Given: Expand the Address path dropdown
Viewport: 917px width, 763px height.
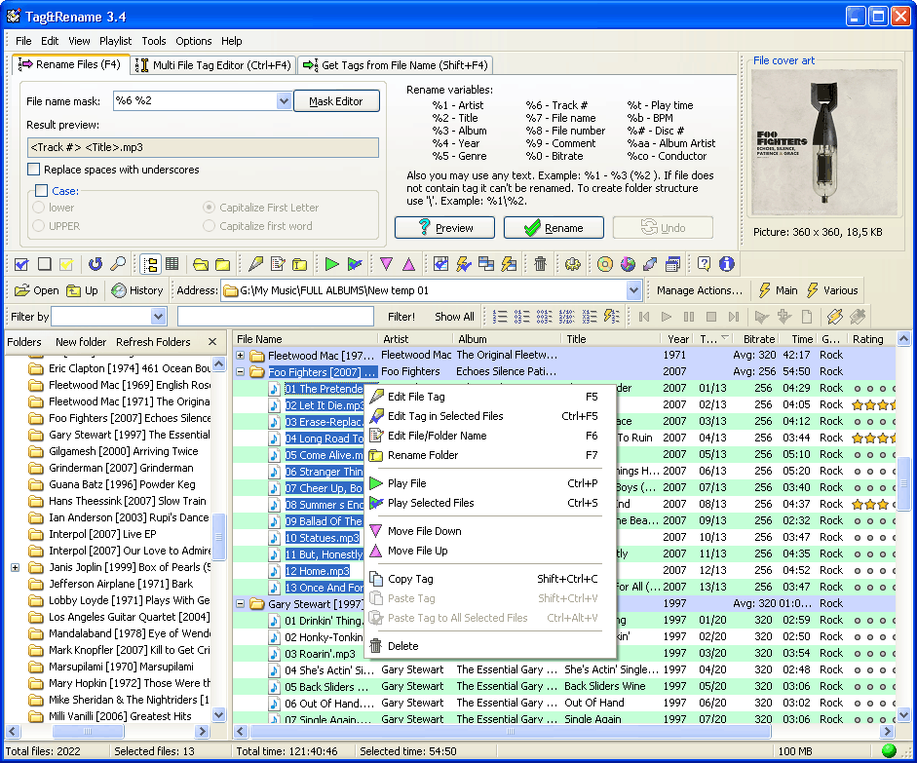Looking at the screenshot, I should pyautogui.click(x=634, y=290).
